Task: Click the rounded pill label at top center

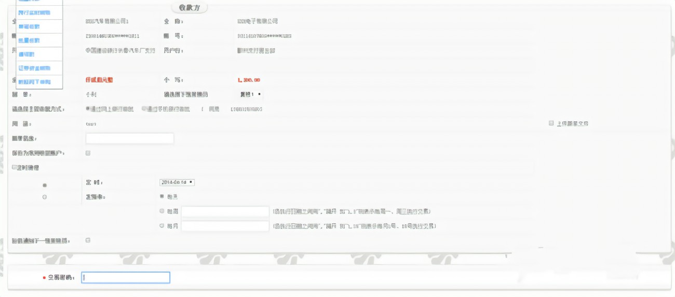Action: [x=190, y=8]
